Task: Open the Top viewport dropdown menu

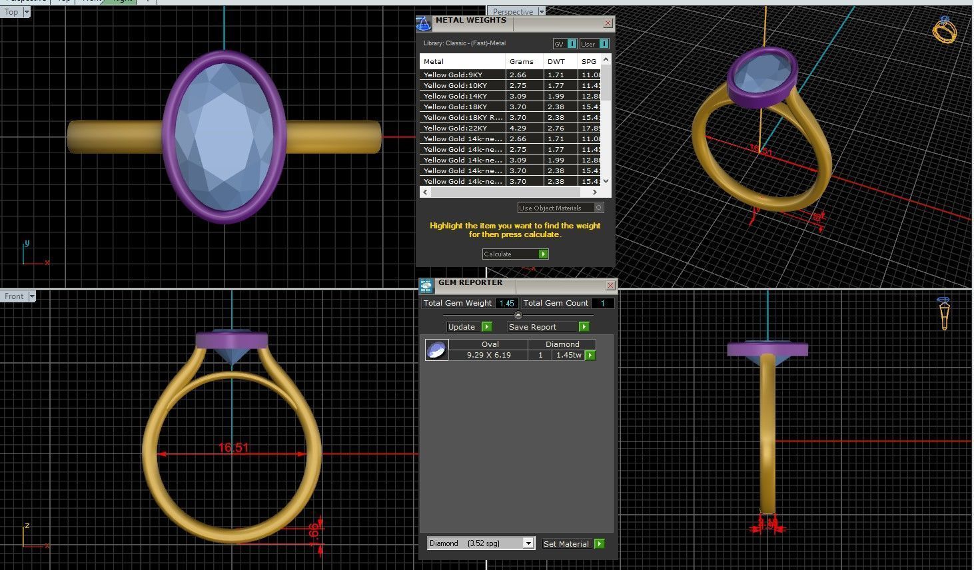Action: pyautogui.click(x=27, y=12)
